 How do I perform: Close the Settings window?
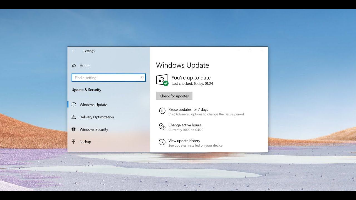262,51
